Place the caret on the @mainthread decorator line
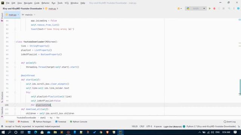The width and height of the screenshot is (241, 135). 28,75
